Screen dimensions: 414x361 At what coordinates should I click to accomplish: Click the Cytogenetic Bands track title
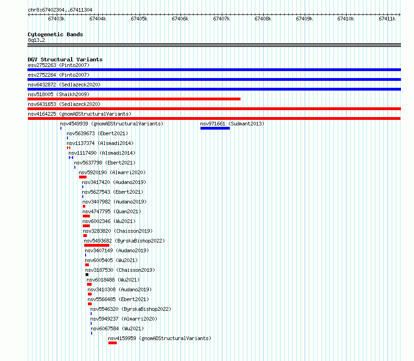55,34
